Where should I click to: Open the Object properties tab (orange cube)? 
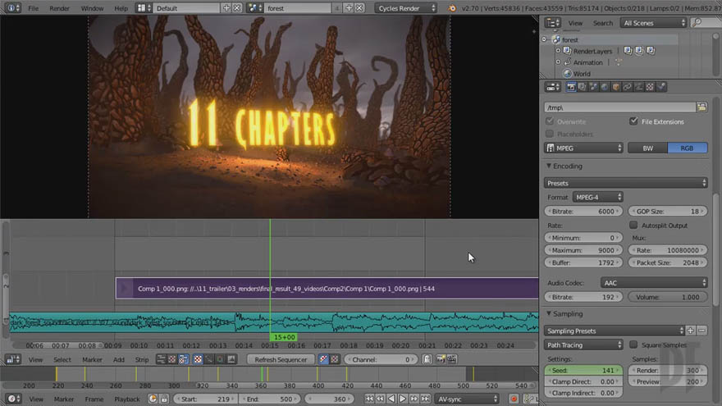point(615,87)
